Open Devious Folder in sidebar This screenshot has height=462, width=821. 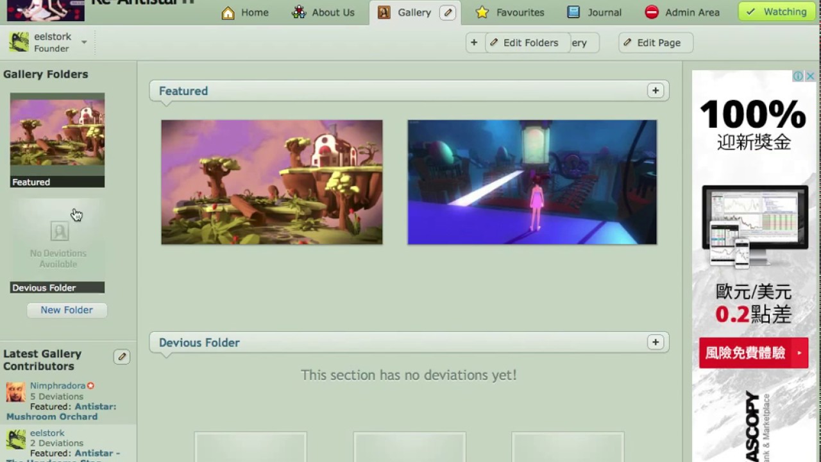(57, 246)
